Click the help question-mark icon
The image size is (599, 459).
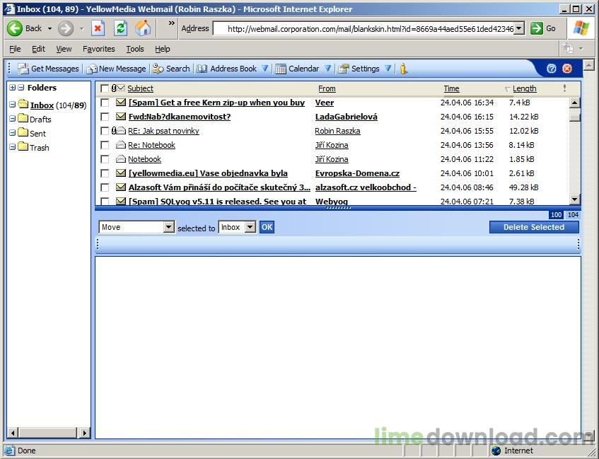(x=552, y=68)
